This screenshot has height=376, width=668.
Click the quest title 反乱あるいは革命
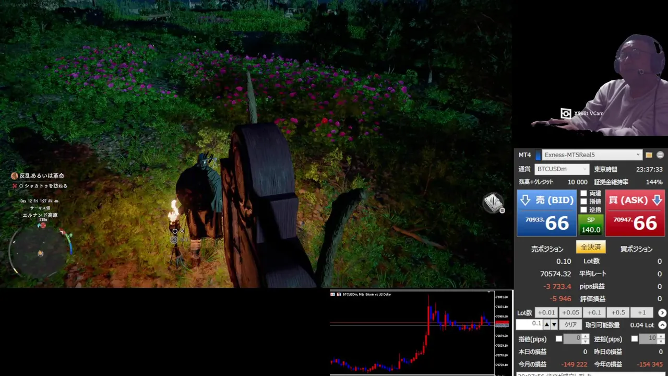42,176
